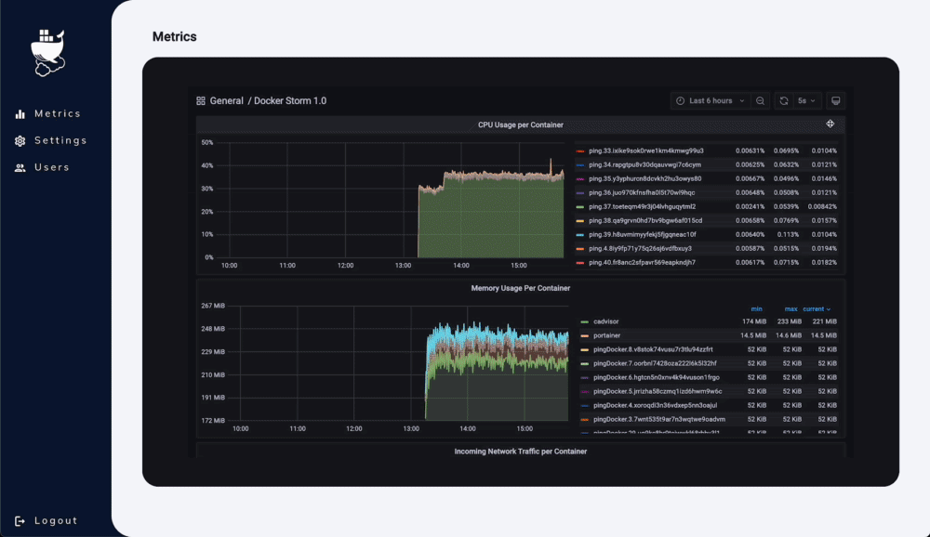Click the memory usage graph area
Image resolution: width=930 pixels, height=537 pixels.
click(397, 362)
